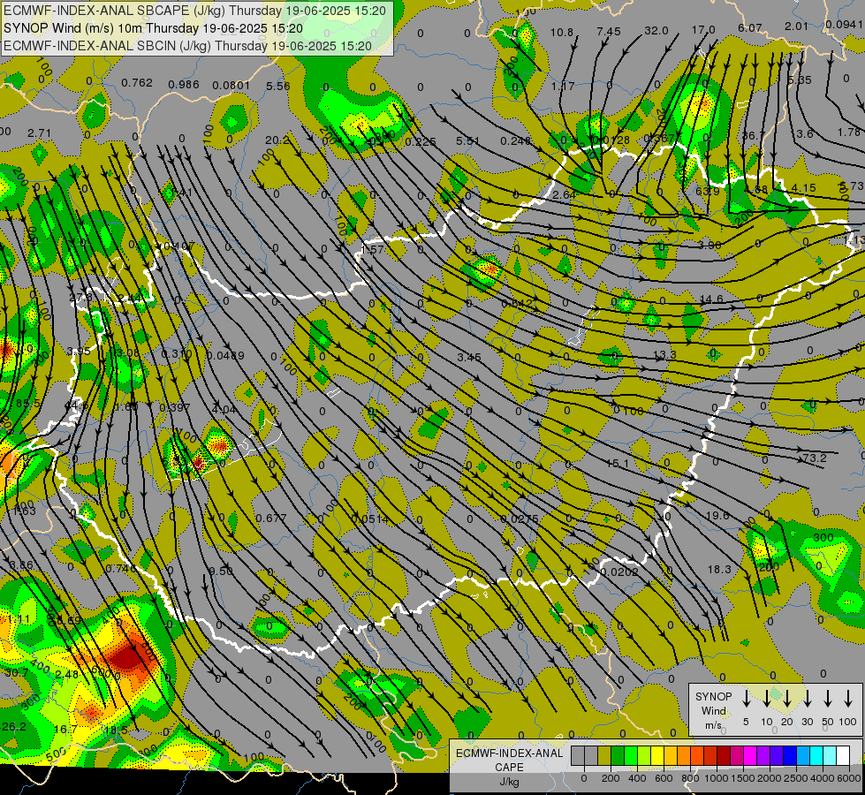Click the SBCIN title line

(187, 46)
